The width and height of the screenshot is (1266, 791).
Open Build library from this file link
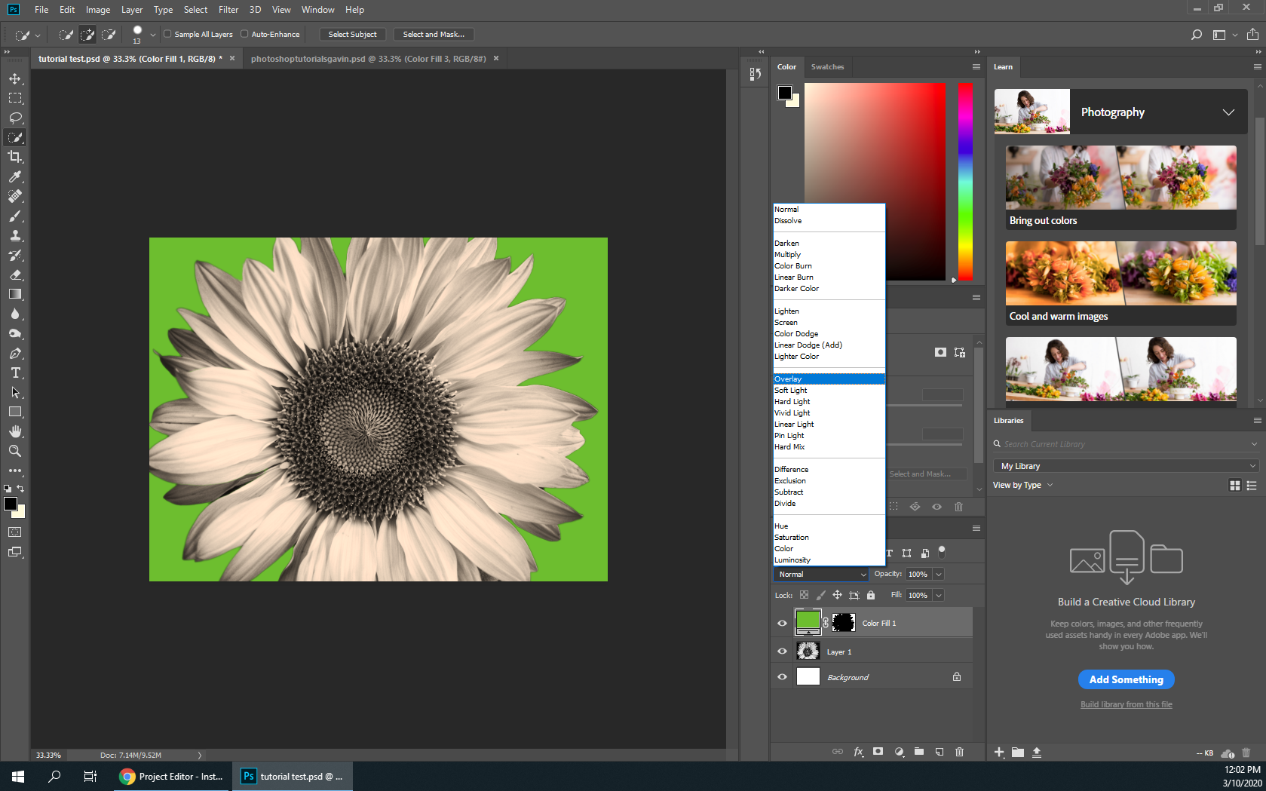tap(1126, 704)
